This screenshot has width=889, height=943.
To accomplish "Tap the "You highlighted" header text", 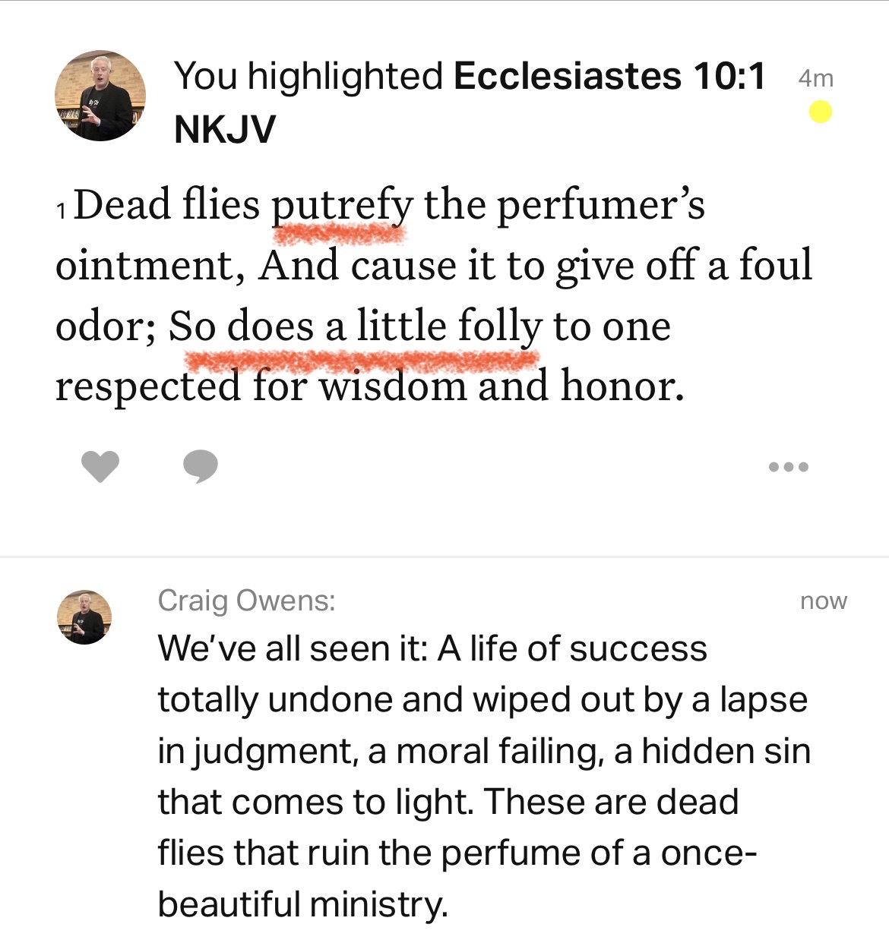I will [x=308, y=76].
